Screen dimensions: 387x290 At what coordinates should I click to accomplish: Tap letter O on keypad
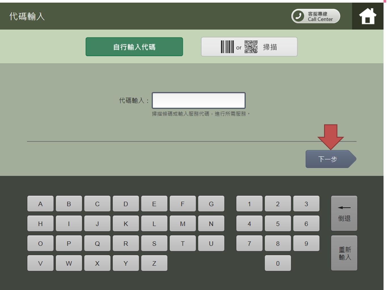click(x=40, y=243)
